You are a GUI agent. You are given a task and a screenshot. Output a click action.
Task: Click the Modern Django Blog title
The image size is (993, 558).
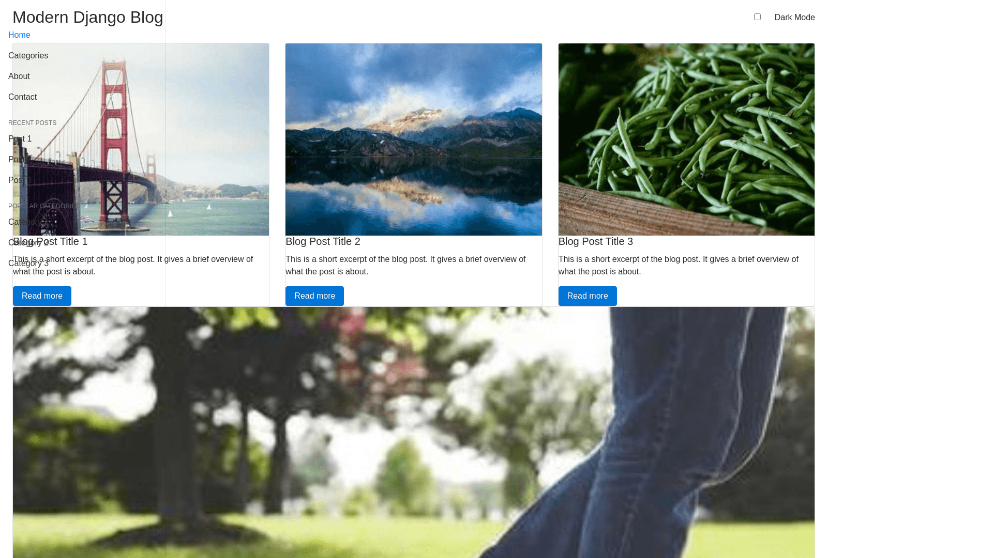pos(88,17)
